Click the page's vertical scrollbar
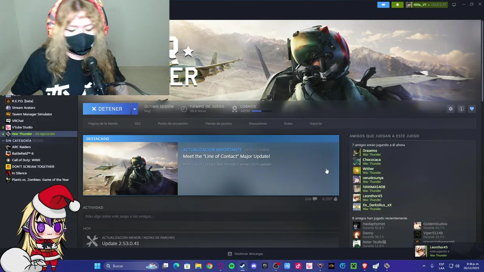The width and height of the screenshot is (484, 272). click(482, 60)
